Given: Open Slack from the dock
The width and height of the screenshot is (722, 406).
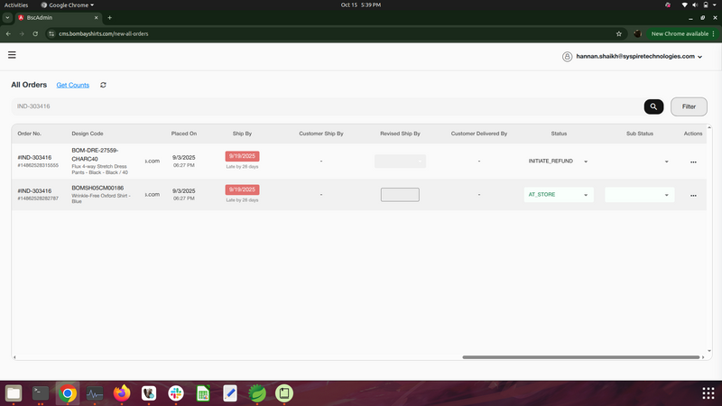Looking at the screenshot, I should [176, 393].
